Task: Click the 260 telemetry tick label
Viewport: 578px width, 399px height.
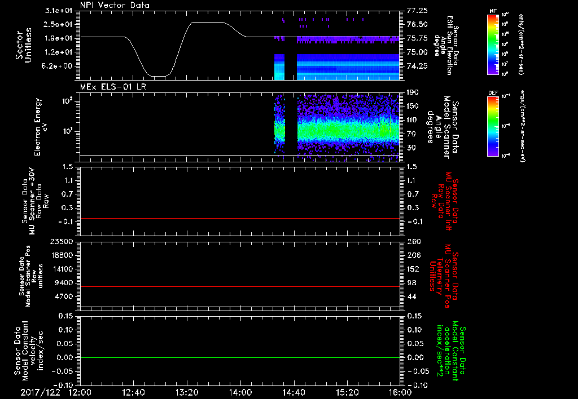Action: 414,241
